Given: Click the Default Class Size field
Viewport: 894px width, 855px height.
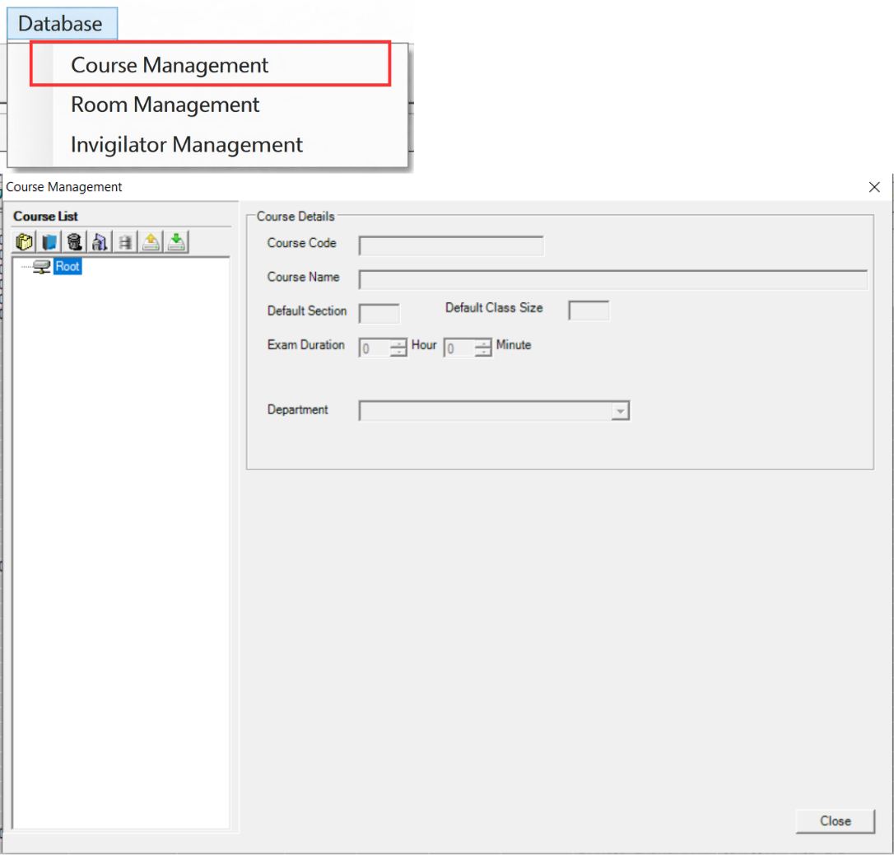Looking at the screenshot, I should click(589, 311).
